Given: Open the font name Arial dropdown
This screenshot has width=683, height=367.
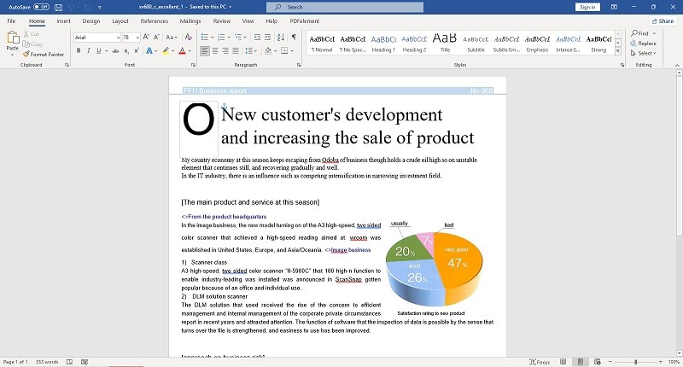Looking at the screenshot, I should pos(118,38).
